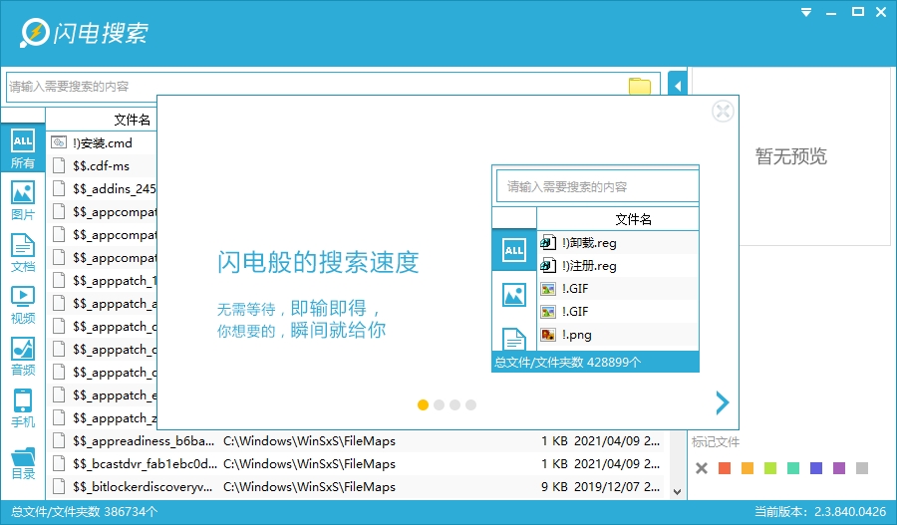Viewport: 897px width, 525px height.
Task: Click path cell of $$_bcastdvr row
Action: (310, 464)
